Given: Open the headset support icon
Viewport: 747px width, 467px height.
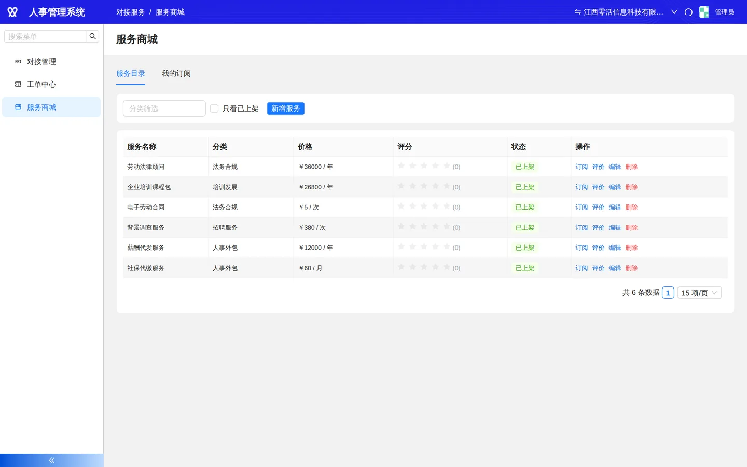Looking at the screenshot, I should 688,12.
